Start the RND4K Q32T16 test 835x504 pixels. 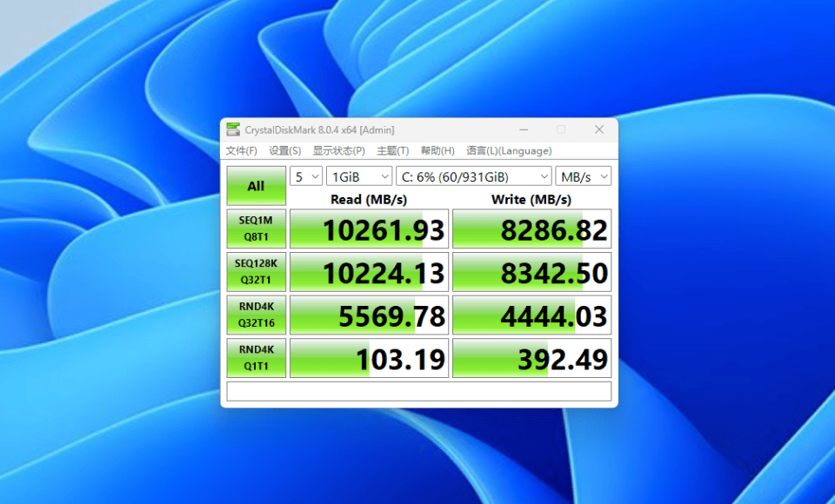pos(256,315)
